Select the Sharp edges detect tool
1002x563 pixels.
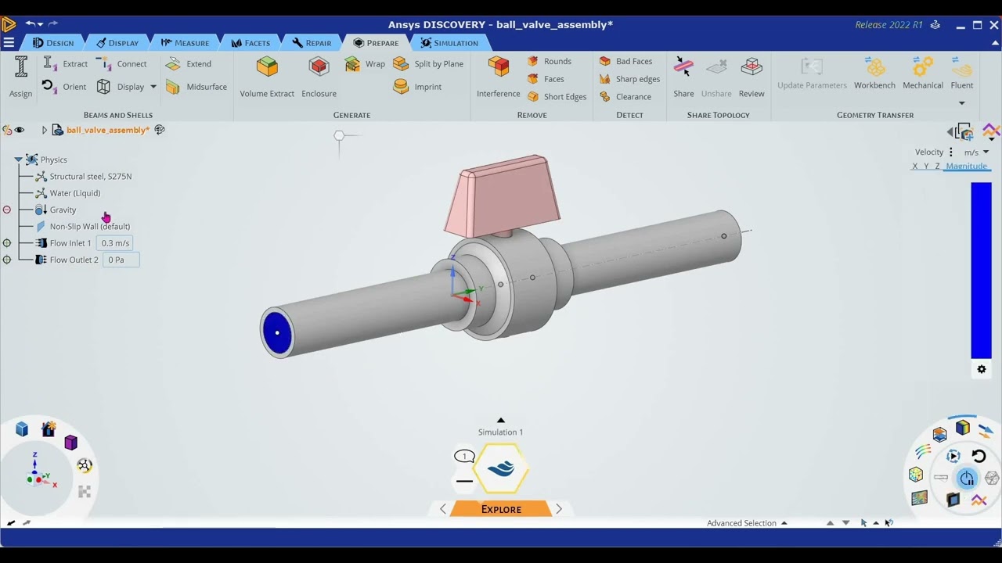(629, 79)
